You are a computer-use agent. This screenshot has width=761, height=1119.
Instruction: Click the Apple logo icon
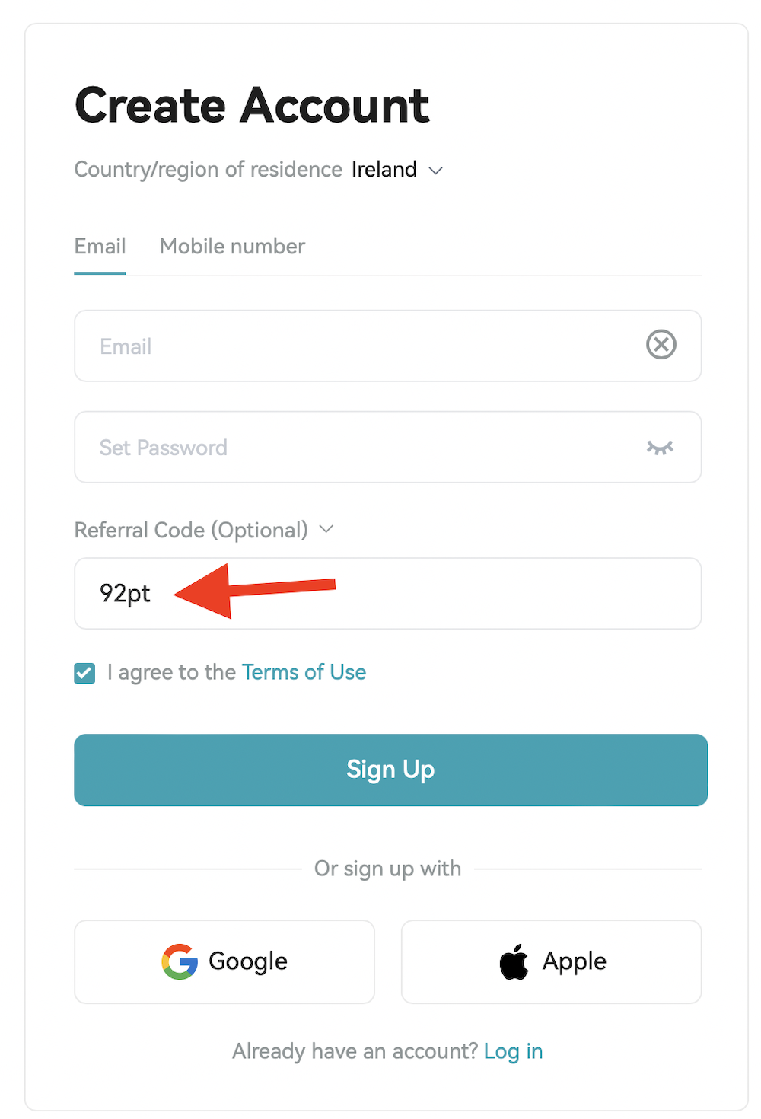click(514, 962)
